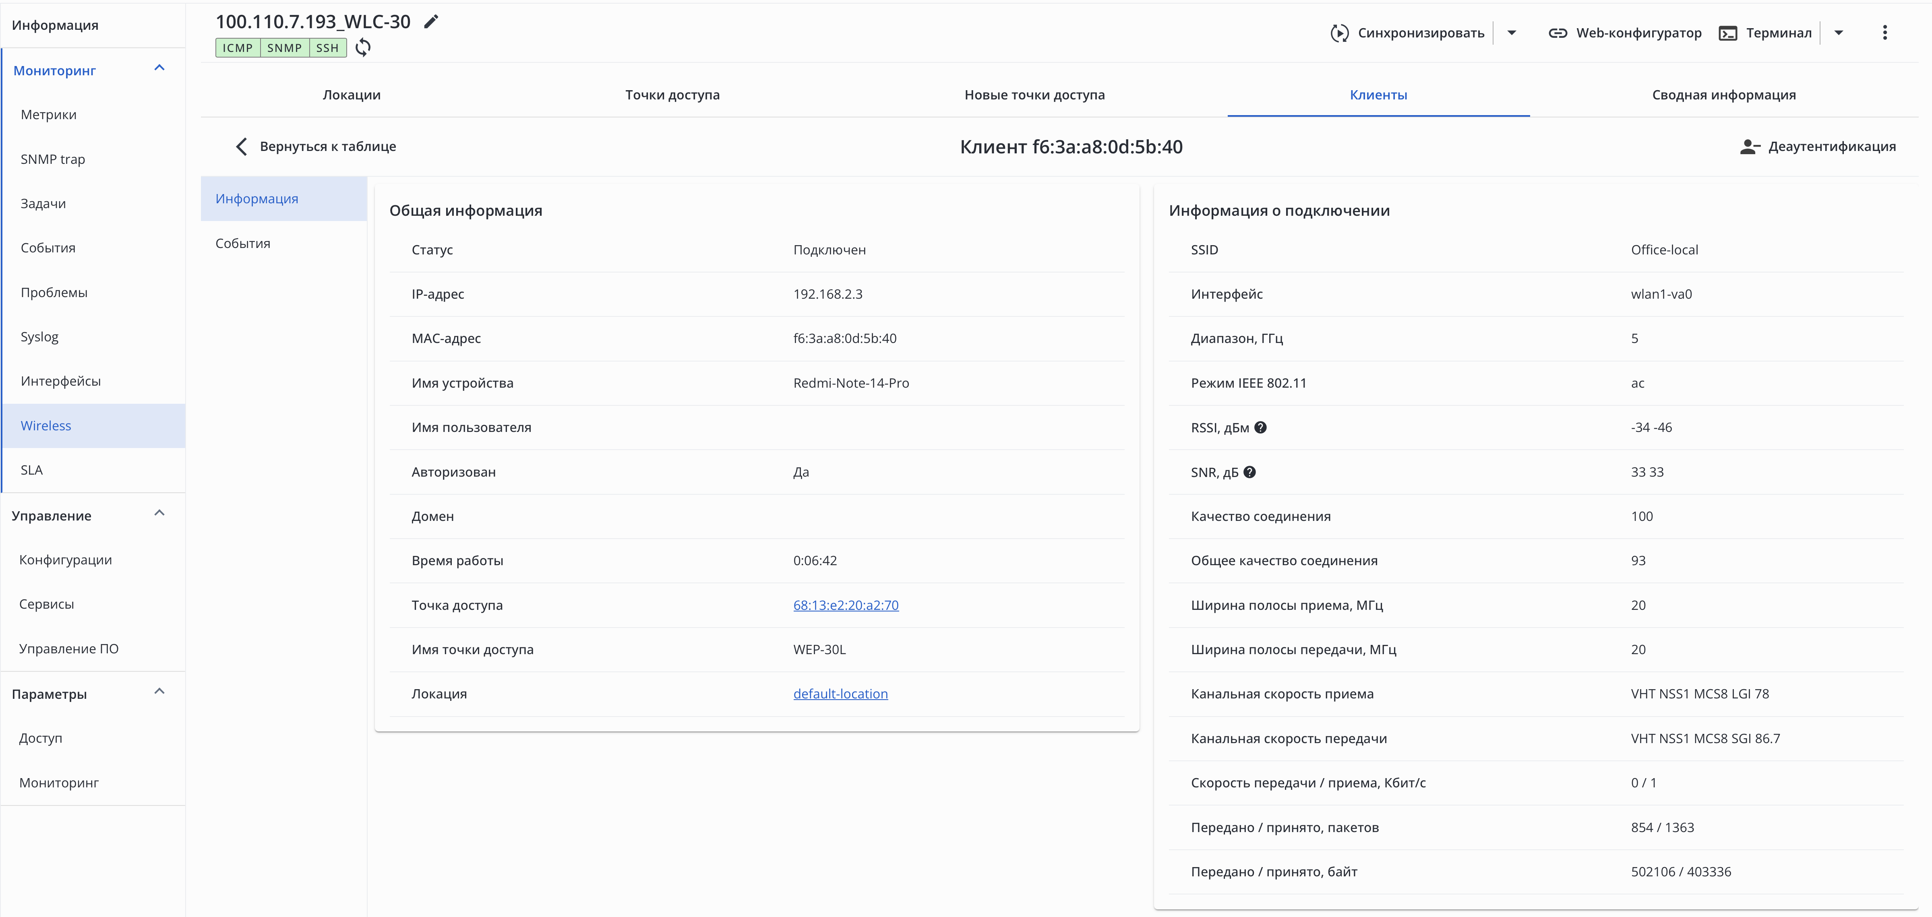
Task: Open the three-dot more options menu
Action: pos(1884,33)
